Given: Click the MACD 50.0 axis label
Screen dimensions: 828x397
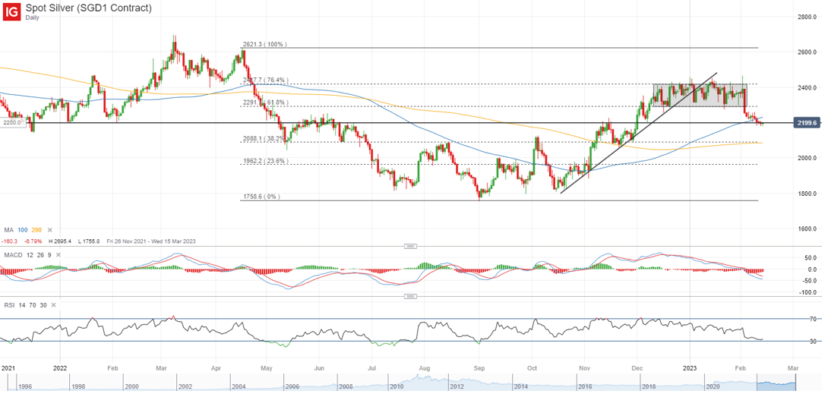Looking at the screenshot, I should (810, 258).
